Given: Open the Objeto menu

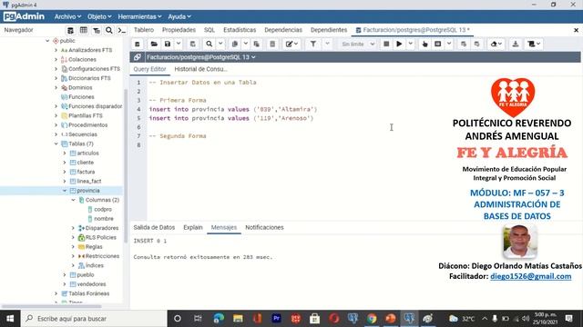Looking at the screenshot, I should (x=99, y=16).
